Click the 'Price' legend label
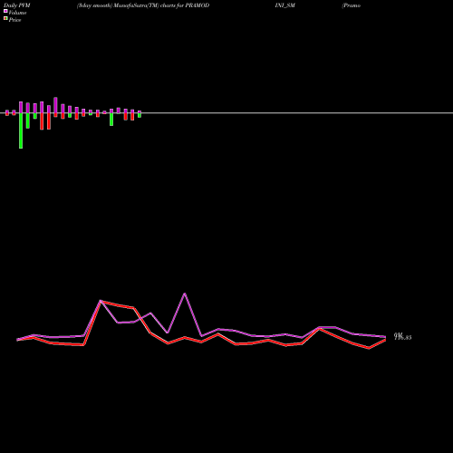 coord(14,20)
